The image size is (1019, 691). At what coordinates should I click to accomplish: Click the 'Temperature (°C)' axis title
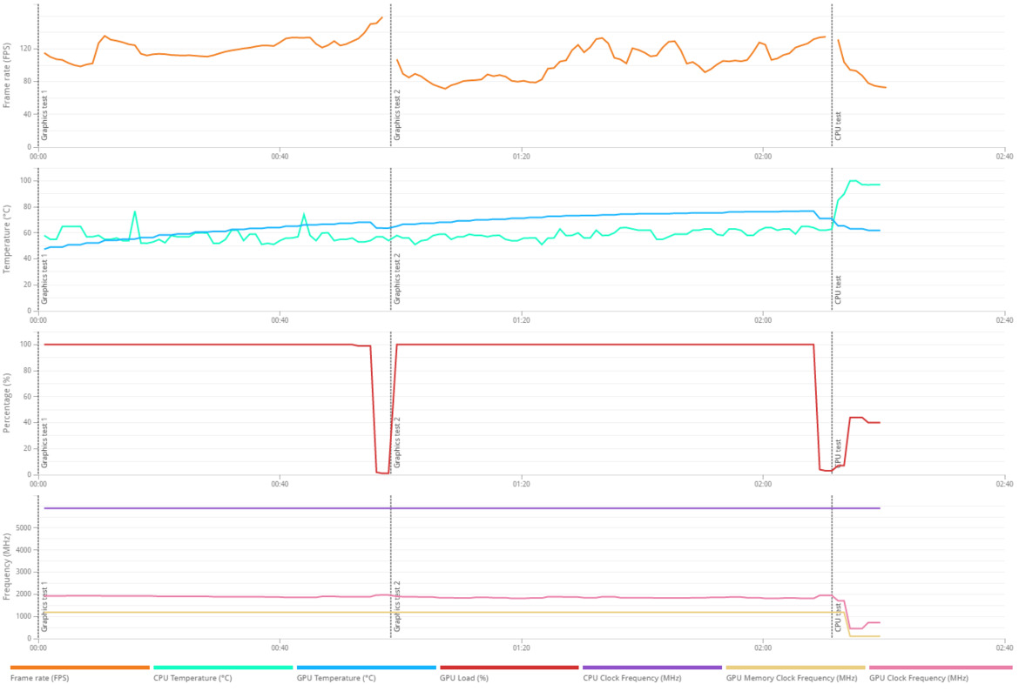(x=7, y=239)
